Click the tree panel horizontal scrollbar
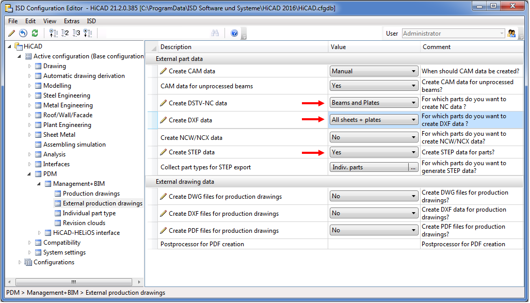530x303 pixels. pyautogui.click(x=73, y=282)
